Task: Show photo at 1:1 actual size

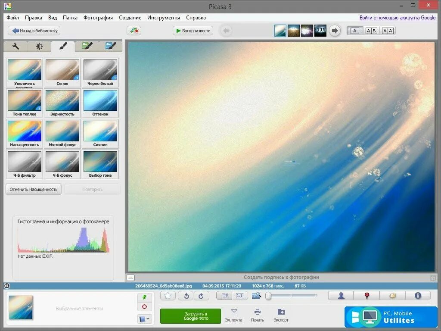Action: tap(239, 296)
